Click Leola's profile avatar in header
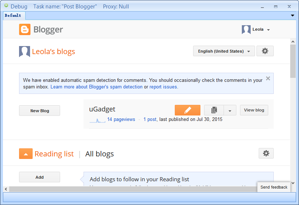 [x=246, y=30]
